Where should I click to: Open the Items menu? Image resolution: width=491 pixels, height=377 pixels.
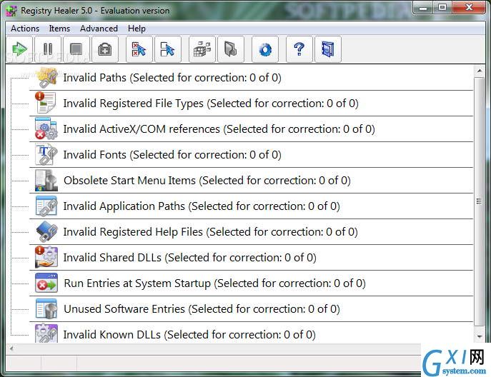[59, 29]
